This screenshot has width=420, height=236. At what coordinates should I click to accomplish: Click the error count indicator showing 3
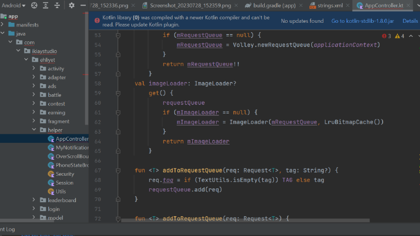click(x=387, y=36)
